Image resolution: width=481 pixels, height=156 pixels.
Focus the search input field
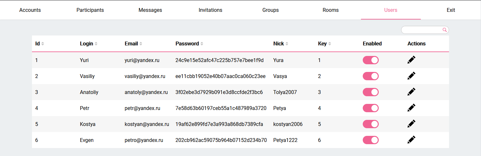(x=422, y=30)
